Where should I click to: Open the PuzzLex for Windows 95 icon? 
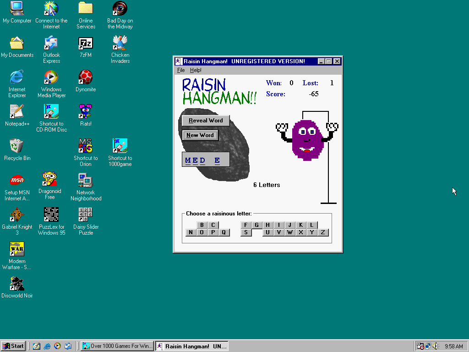click(x=51, y=215)
